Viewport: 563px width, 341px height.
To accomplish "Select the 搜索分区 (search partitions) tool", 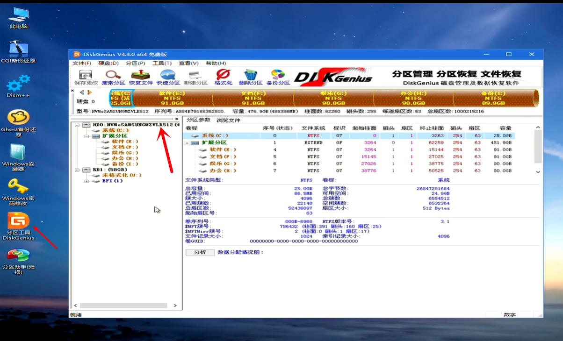I will pos(112,76).
